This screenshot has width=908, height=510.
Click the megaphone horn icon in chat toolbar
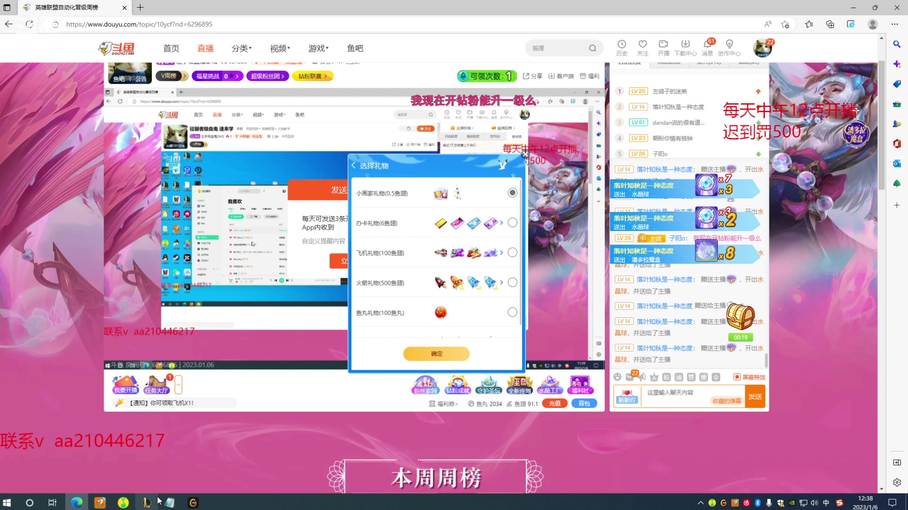(x=642, y=377)
